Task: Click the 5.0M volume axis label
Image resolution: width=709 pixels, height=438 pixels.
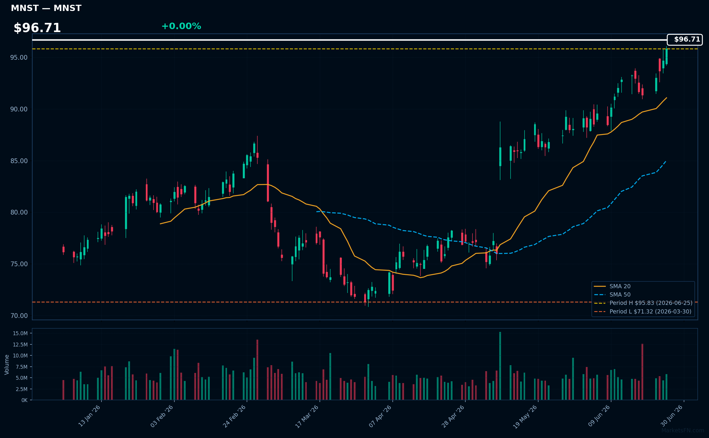Action: [x=22, y=378]
